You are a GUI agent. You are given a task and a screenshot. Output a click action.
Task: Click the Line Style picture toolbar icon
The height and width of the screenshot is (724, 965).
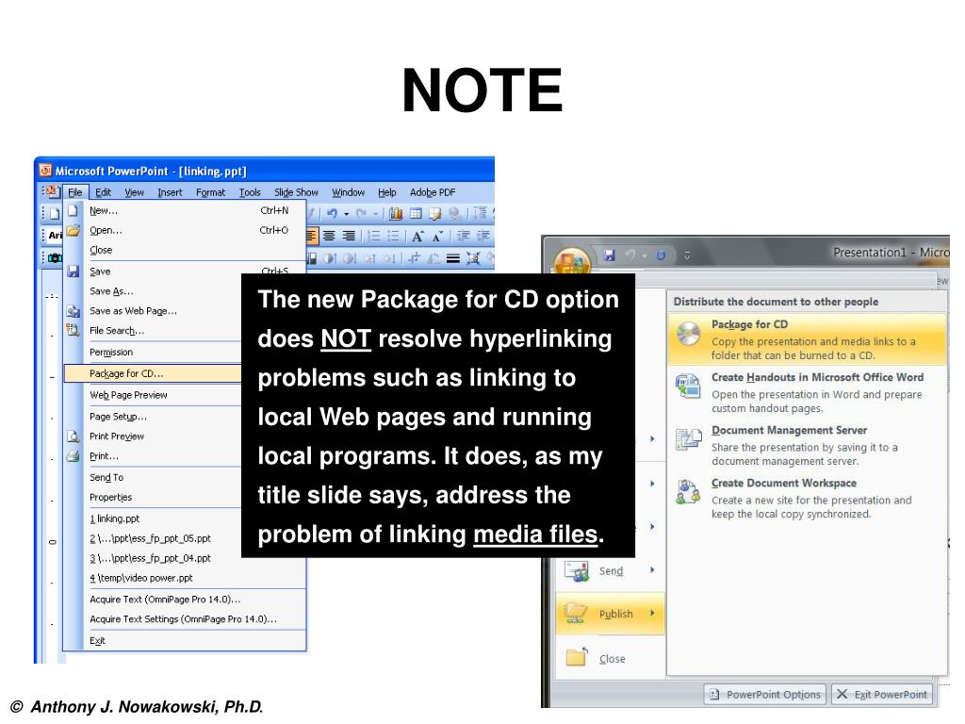[x=453, y=258]
